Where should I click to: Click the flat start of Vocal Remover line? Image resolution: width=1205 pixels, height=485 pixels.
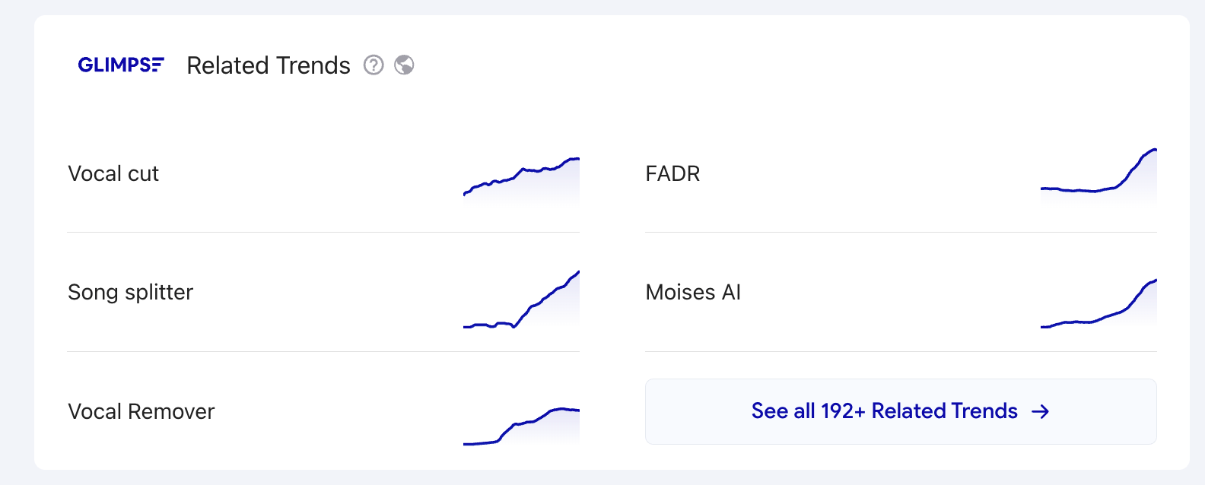(479, 443)
